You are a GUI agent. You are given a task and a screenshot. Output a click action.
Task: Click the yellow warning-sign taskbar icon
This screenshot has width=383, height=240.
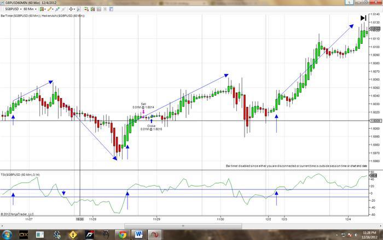pos(73,235)
